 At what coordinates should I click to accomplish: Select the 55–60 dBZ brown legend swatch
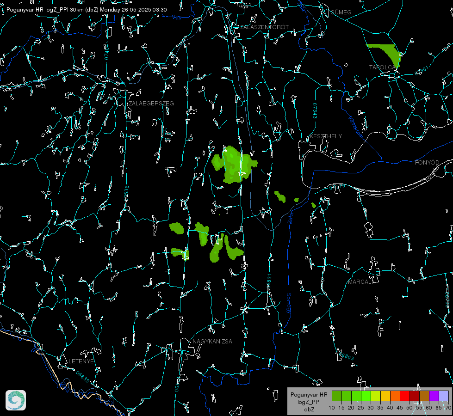click(424, 396)
